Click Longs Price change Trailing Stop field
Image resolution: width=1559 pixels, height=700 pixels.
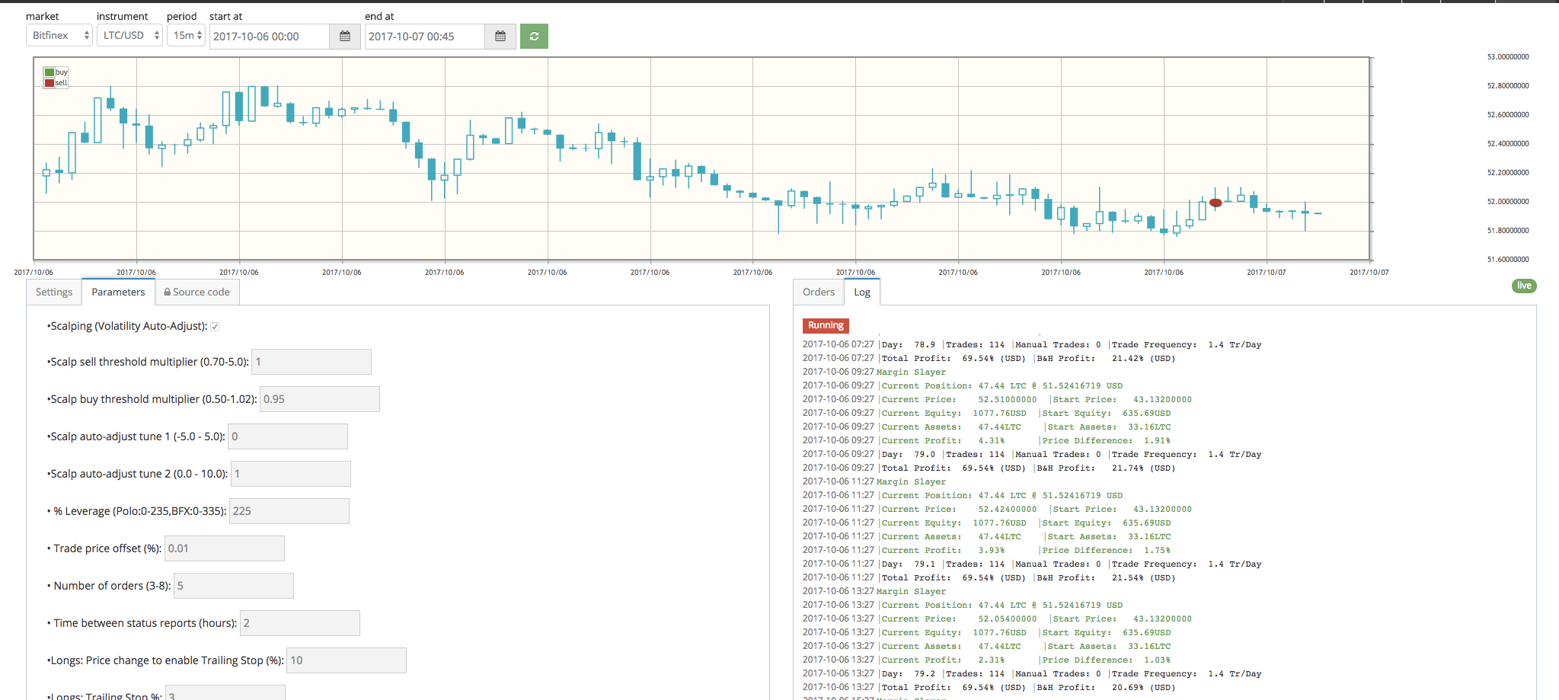click(x=347, y=660)
